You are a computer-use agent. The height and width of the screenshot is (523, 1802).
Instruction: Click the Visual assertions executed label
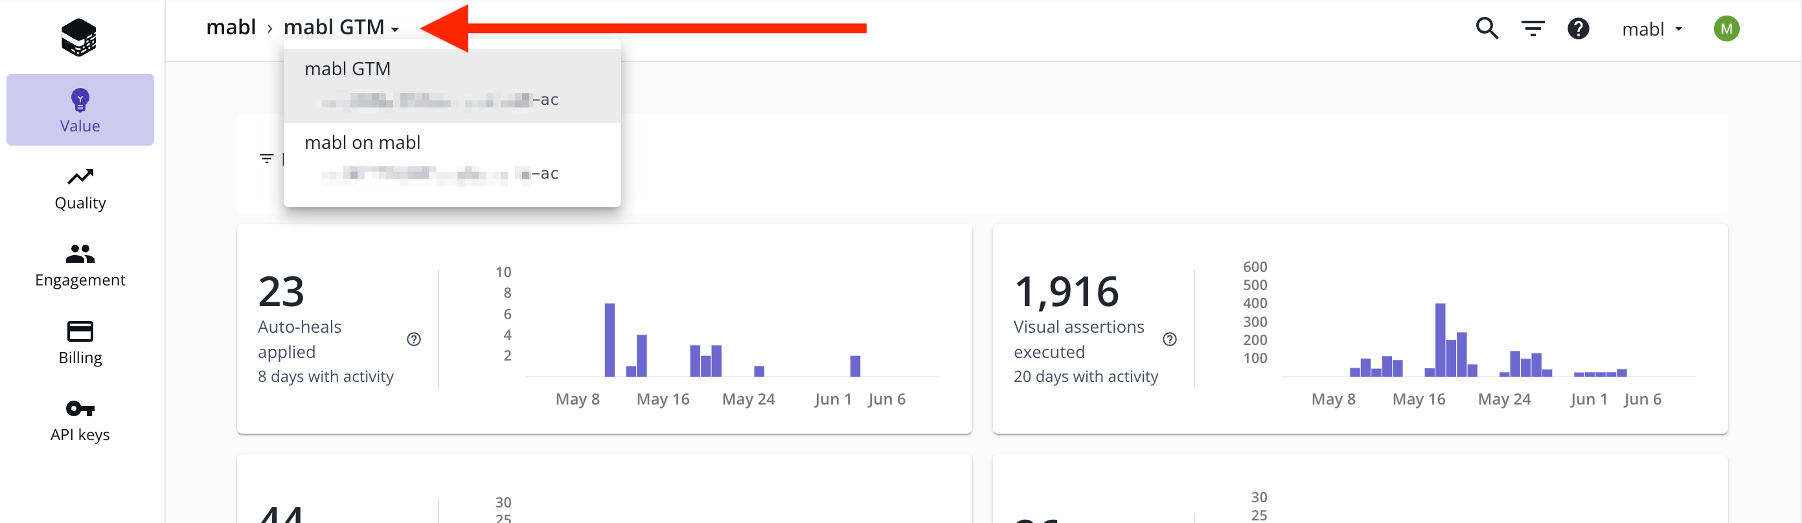pos(1078,339)
